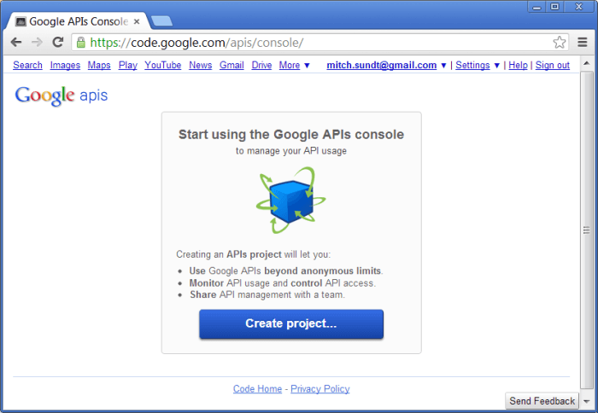Click the scrollbar down arrow
Screen dimensions: 598x413
pyautogui.click(x=587, y=402)
